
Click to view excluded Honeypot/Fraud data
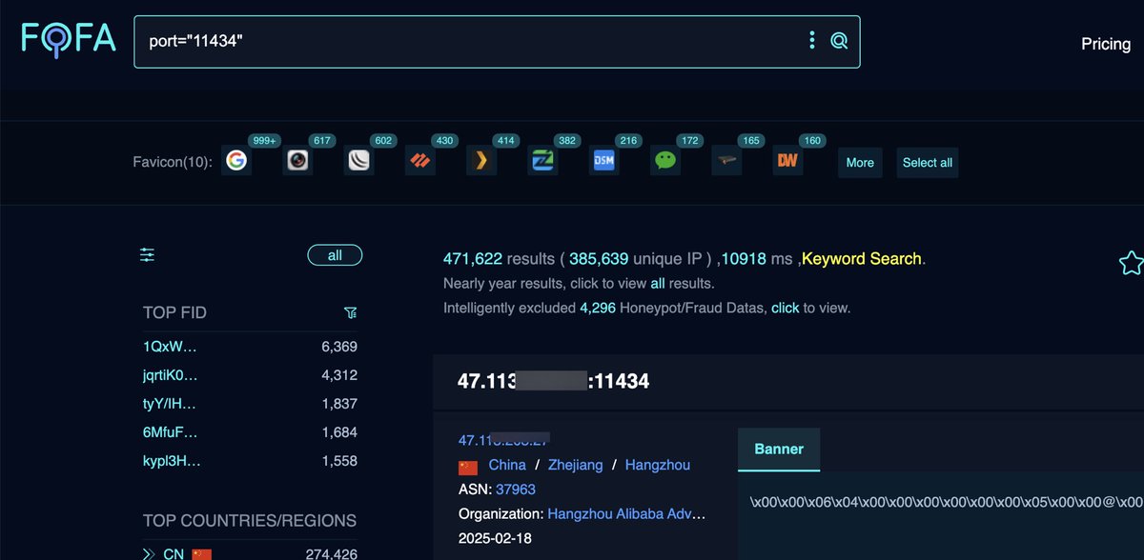coord(786,308)
